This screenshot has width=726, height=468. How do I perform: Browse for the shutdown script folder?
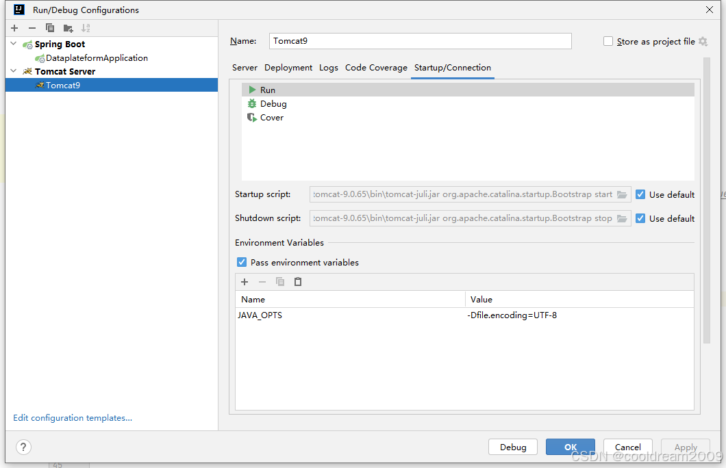tap(622, 218)
